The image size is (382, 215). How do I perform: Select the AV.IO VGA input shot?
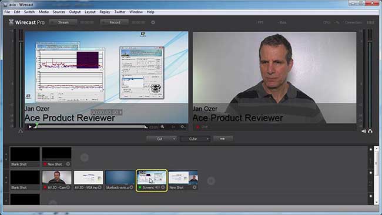coord(88,178)
